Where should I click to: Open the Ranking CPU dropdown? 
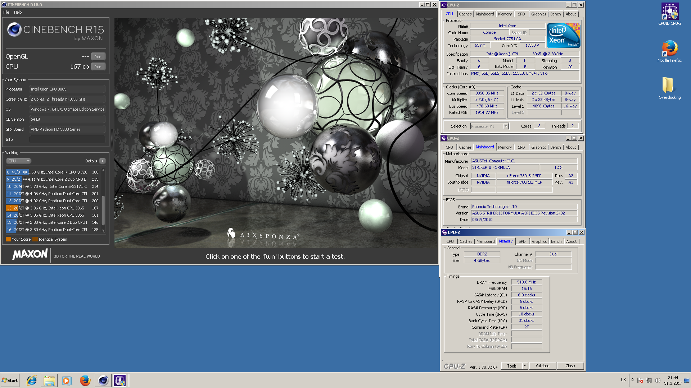(x=18, y=161)
